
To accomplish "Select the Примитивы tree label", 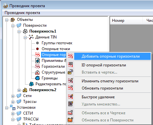I will pyautogui.click(x=54, y=61).
